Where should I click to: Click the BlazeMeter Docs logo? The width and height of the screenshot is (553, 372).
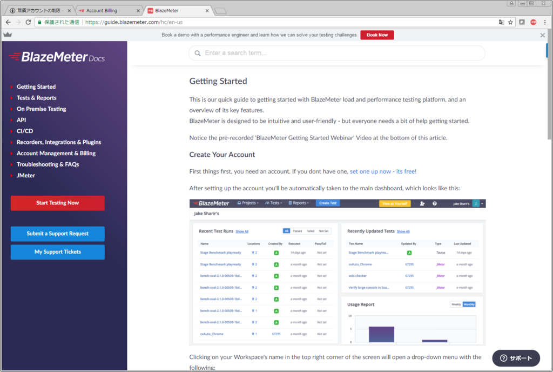pyautogui.click(x=57, y=57)
